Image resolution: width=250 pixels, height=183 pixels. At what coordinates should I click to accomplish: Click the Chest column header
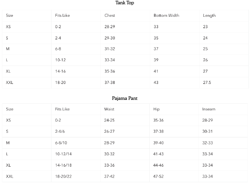(x=110, y=16)
